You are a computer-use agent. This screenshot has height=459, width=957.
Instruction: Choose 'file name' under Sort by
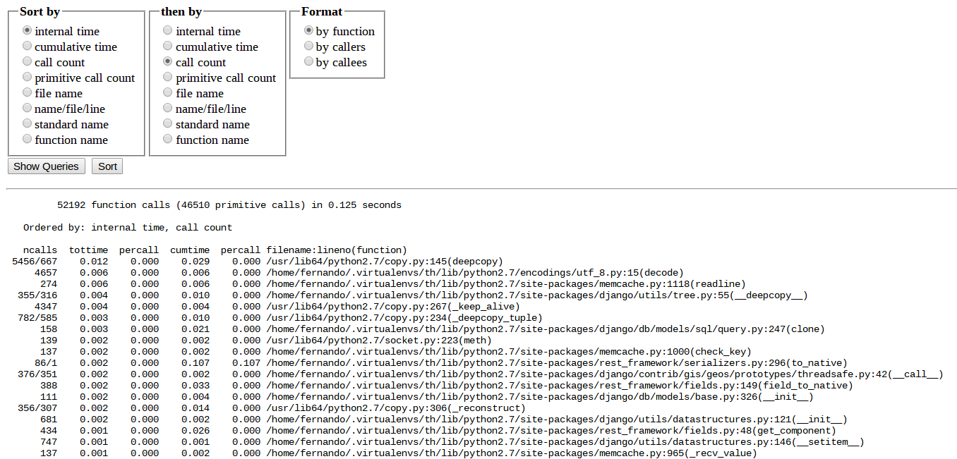[x=28, y=92]
